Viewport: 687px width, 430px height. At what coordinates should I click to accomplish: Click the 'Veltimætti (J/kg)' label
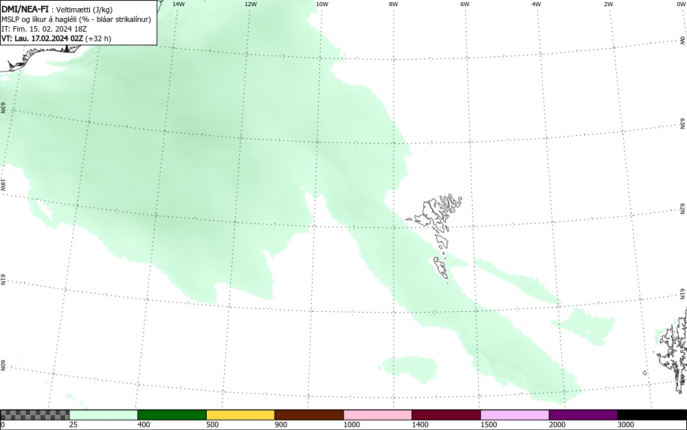pos(84,10)
